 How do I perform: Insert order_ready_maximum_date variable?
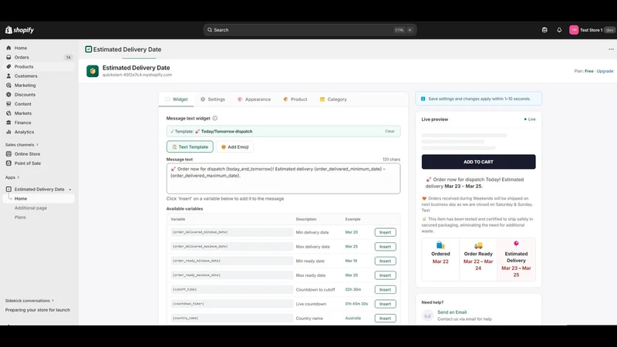(385, 275)
